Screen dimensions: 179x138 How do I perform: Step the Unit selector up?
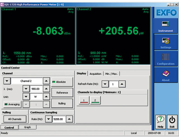(46, 97)
